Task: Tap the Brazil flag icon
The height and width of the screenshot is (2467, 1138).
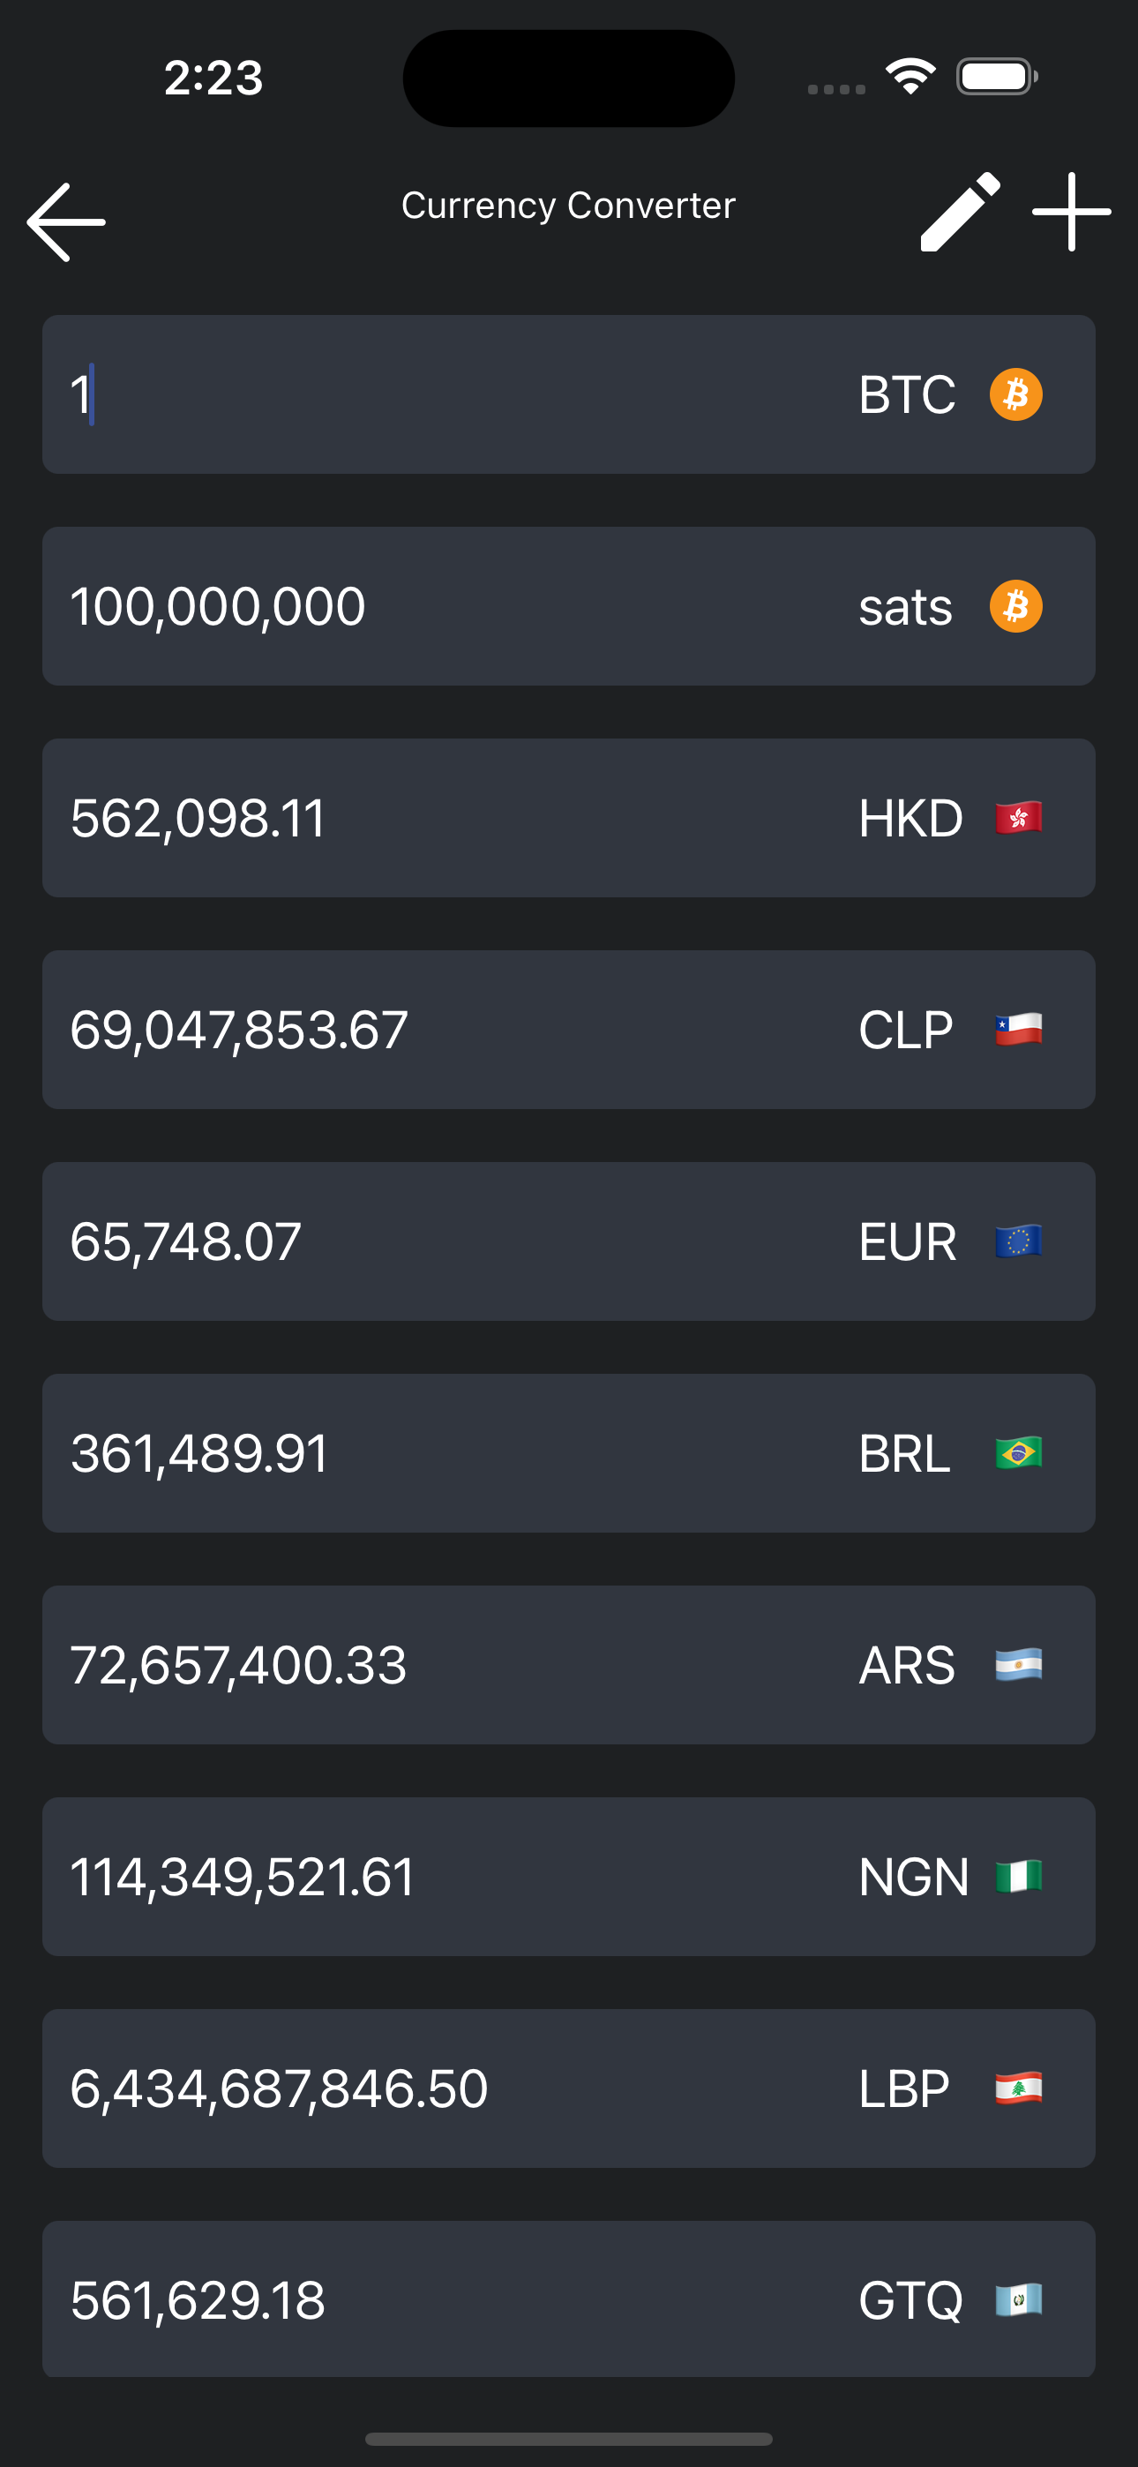Action: (x=1017, y=1453)
